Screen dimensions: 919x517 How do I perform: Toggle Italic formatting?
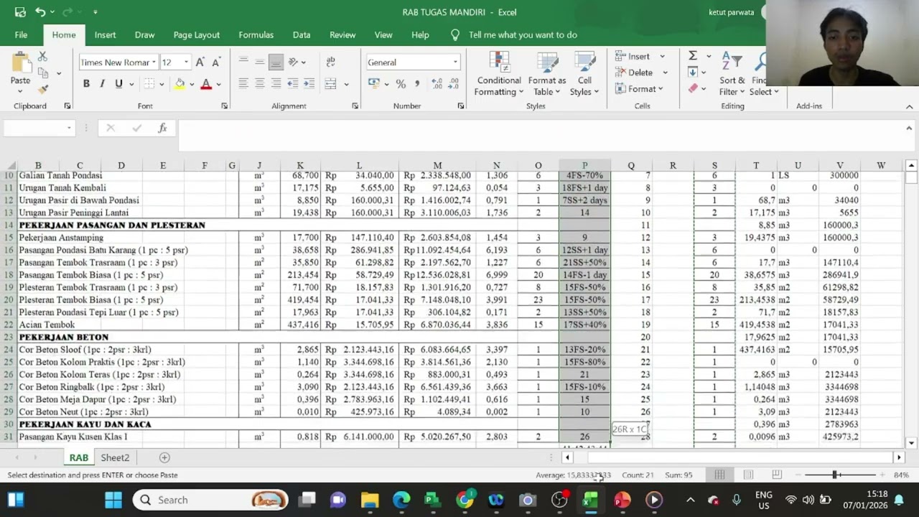(102, 84)
